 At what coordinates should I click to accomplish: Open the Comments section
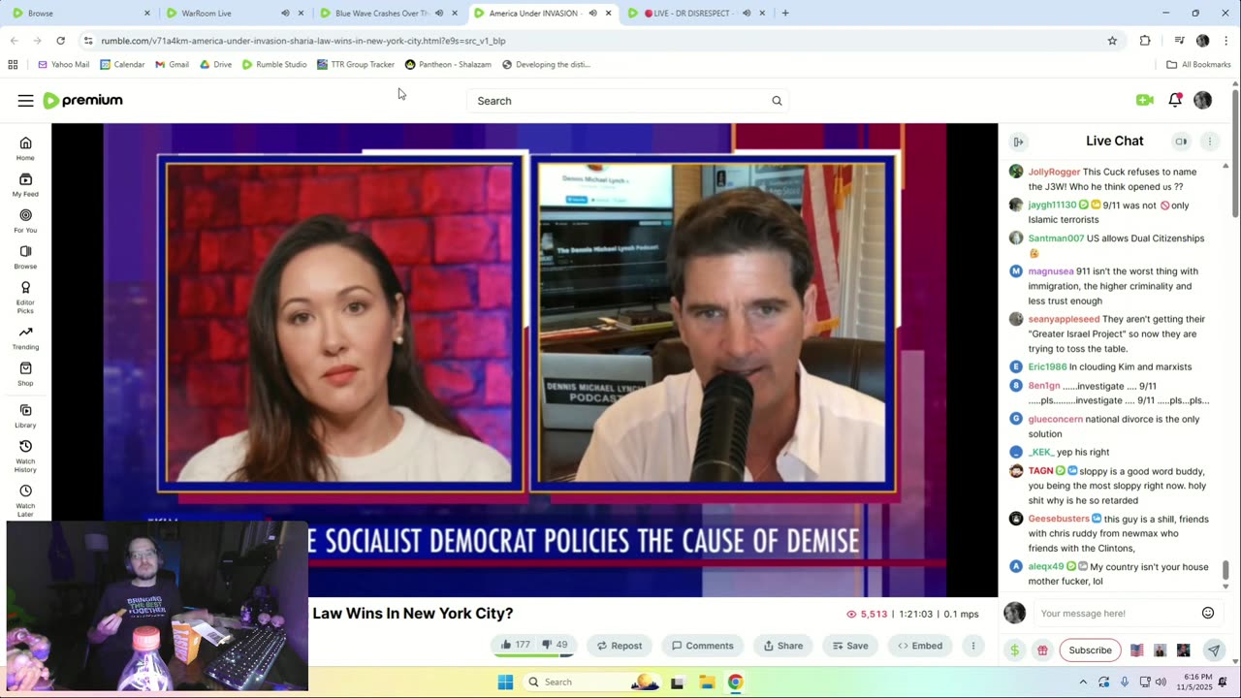coord(702,646)
